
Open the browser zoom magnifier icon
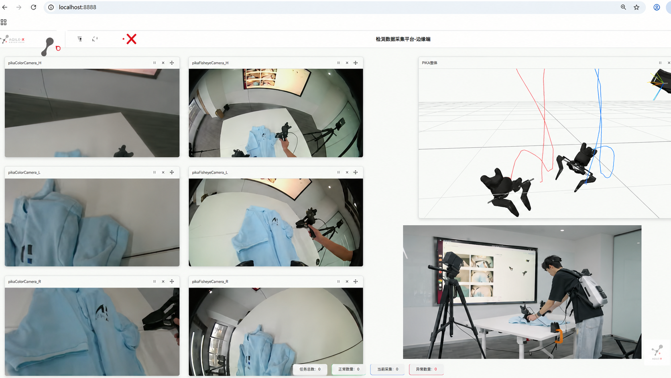point(623,7)
